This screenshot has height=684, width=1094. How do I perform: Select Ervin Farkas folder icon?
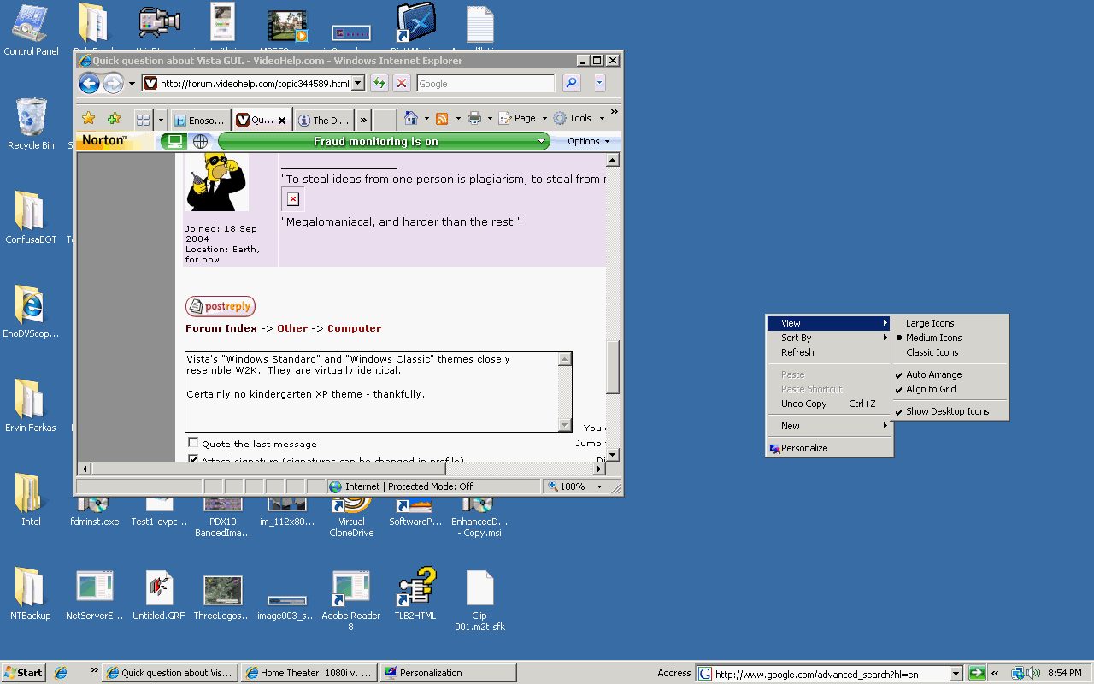(31, 406)
